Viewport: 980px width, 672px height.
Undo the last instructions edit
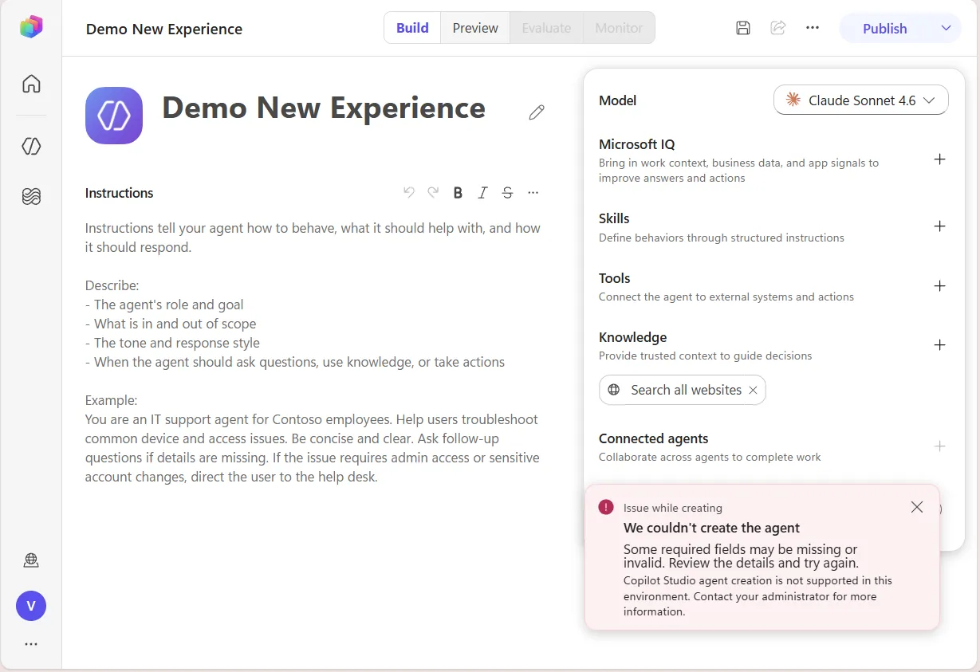coord(409,192)
